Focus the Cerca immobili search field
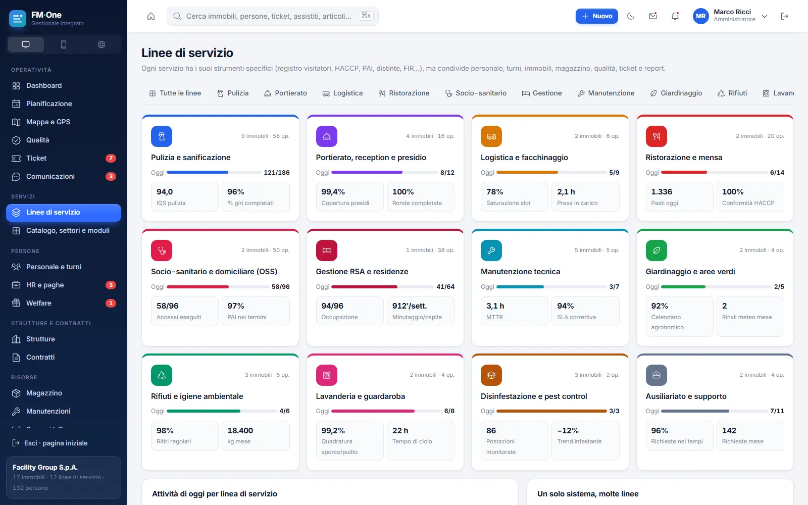 click(273, 16)
